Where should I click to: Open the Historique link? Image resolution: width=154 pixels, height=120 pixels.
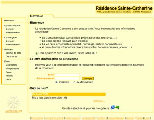99,101
